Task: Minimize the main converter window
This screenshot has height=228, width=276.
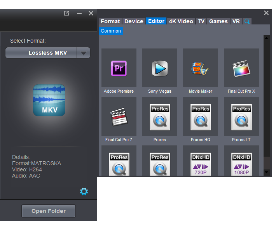Action: (x=79, y=13)
